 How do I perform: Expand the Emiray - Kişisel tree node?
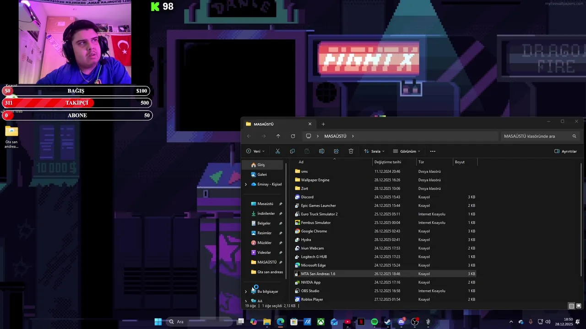[246, 185]
